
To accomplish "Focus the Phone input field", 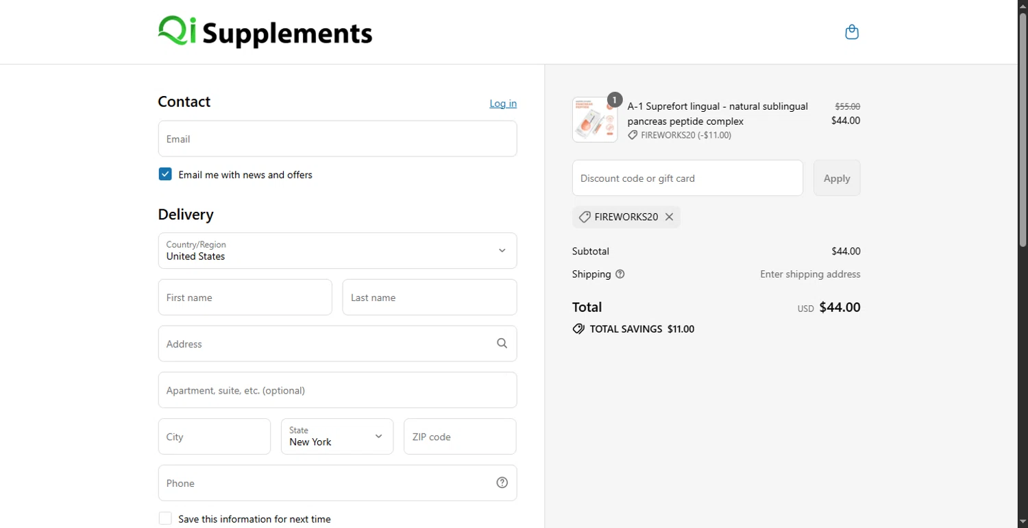I will coord(337,483).
